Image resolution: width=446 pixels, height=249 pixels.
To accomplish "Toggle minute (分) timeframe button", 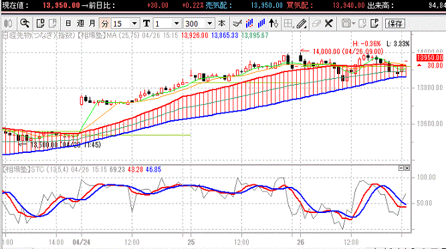I will coord(105,23).
